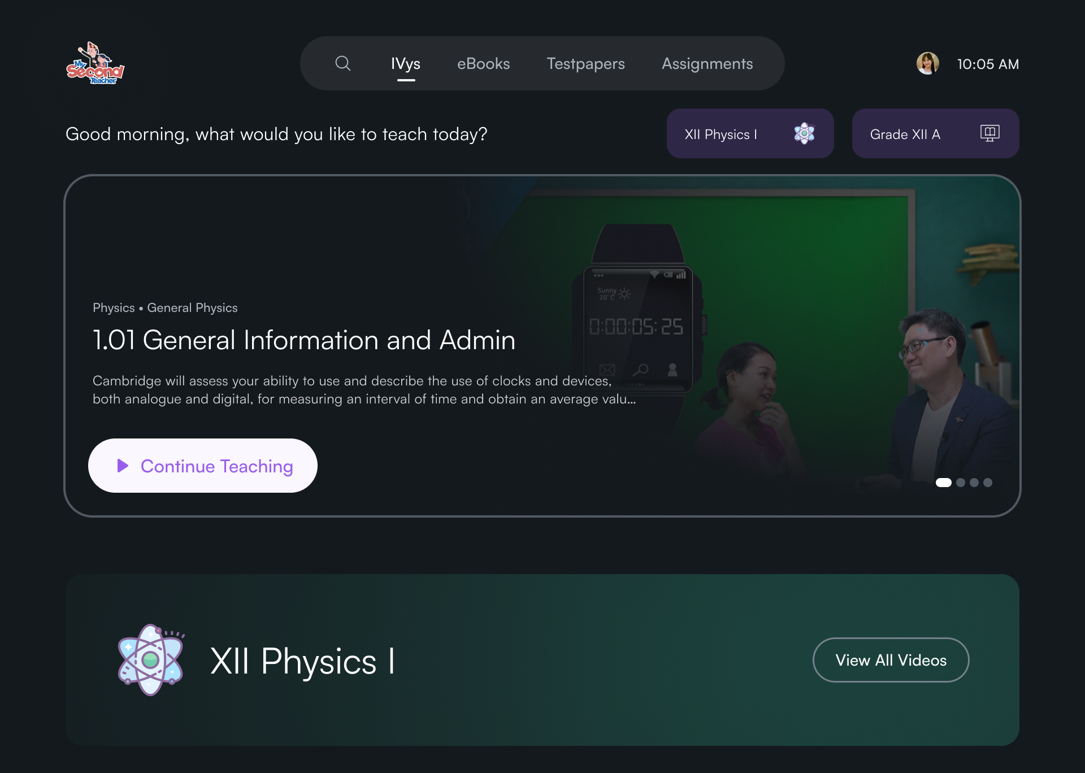Open the eBooks tab

[483, 64]
